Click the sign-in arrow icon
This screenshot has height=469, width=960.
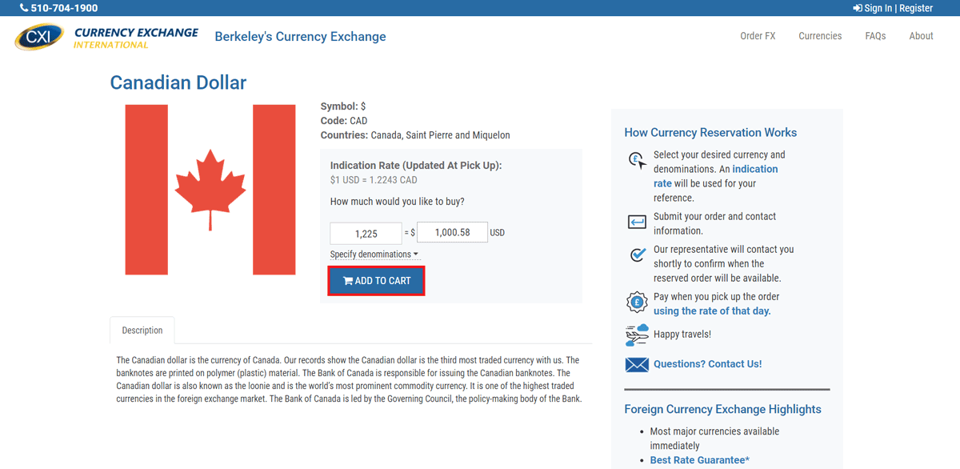click(x=858, y=8)
